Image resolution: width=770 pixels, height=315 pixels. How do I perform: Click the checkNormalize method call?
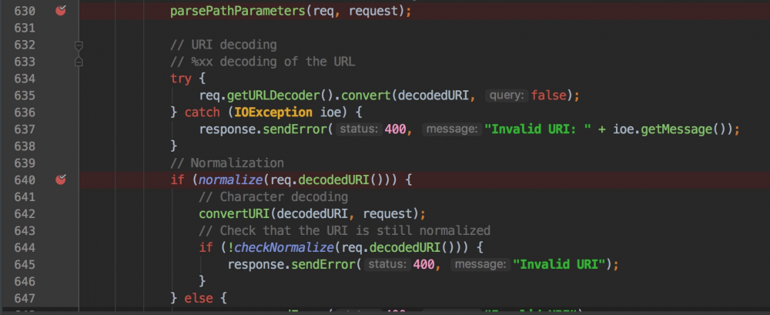[x=284, y=248]
